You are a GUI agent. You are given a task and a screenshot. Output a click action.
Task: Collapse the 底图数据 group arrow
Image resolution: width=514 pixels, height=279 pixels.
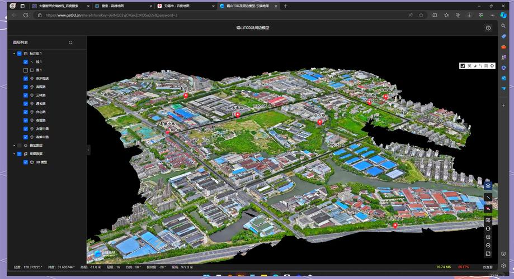(14, 153)
